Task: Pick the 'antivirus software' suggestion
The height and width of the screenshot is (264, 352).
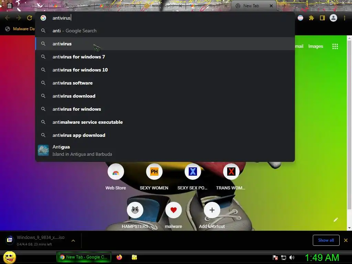Action: coord(165,83)
